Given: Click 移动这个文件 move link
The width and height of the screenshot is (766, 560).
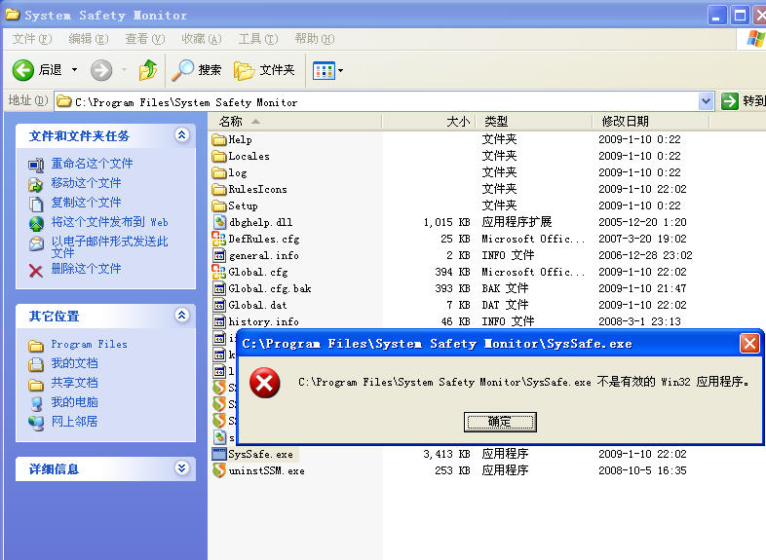Looking at the screenshot, I should pos(86,182).
